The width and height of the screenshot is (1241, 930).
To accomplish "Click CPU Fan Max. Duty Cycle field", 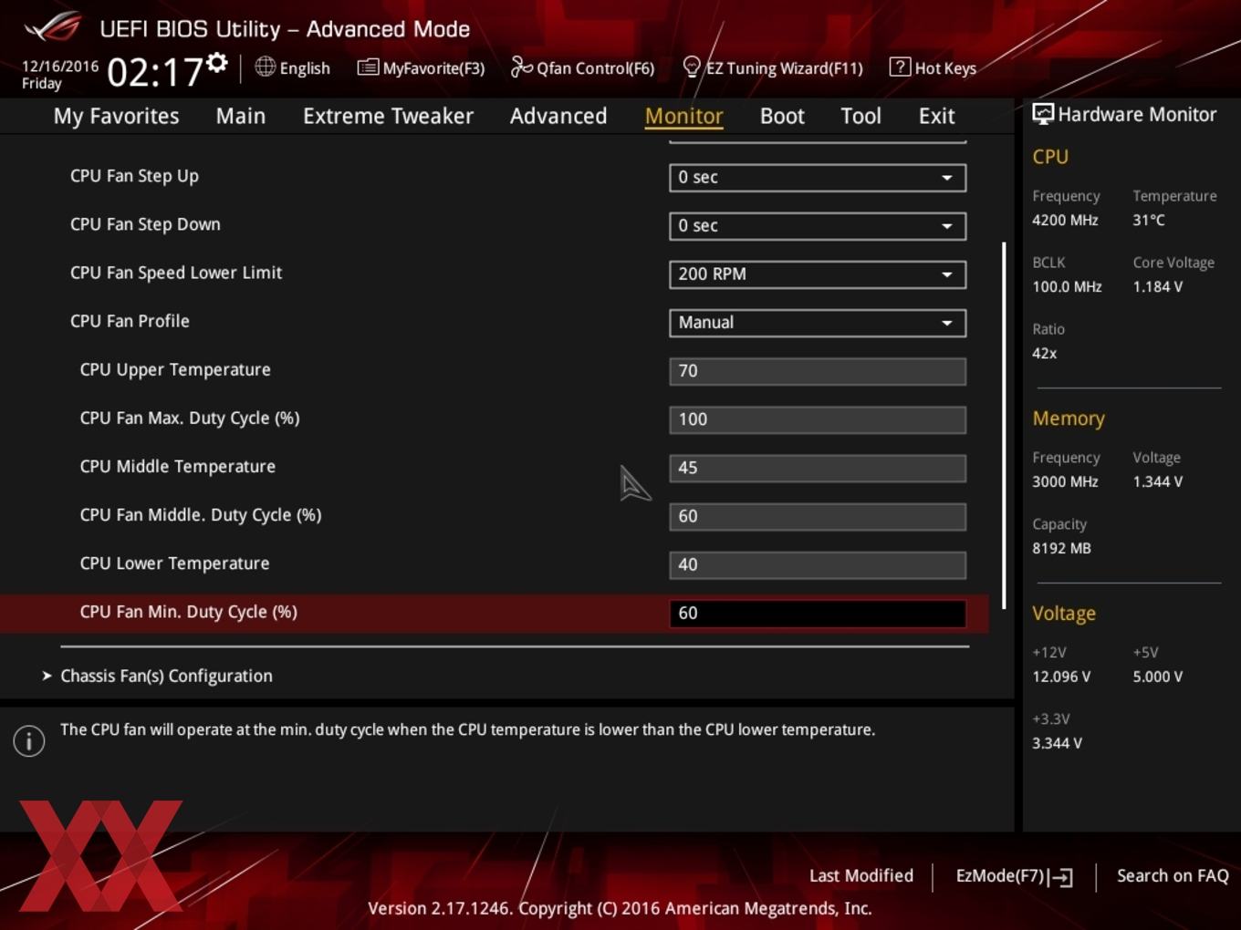I will (x=818, y=419).
